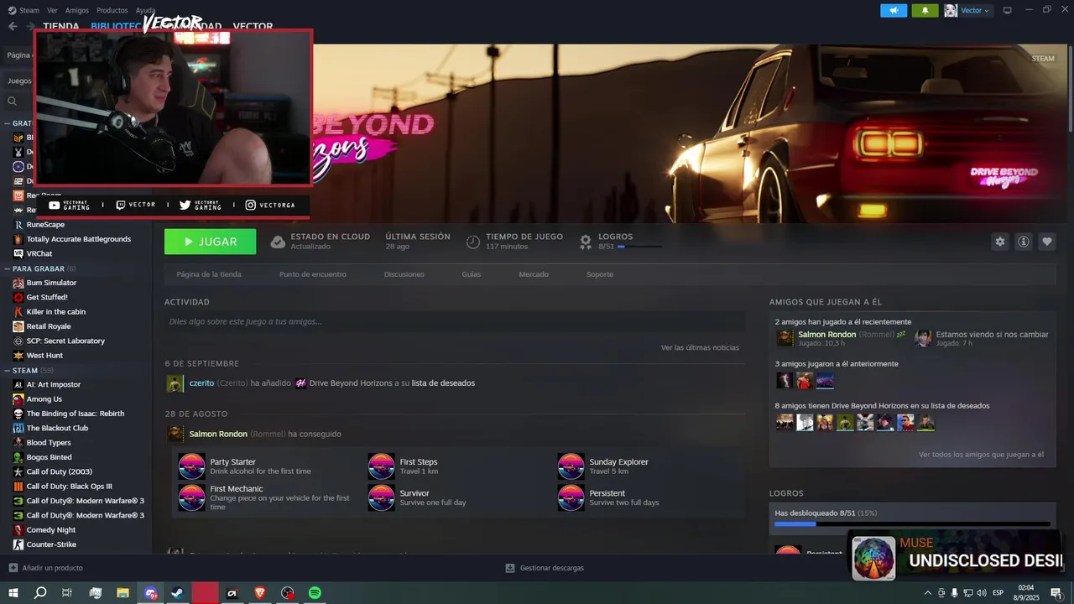This screenshot has height=604, width=1074.
Task: Select The Binding of Isaac: Rebirth
Action: point(76,414)
